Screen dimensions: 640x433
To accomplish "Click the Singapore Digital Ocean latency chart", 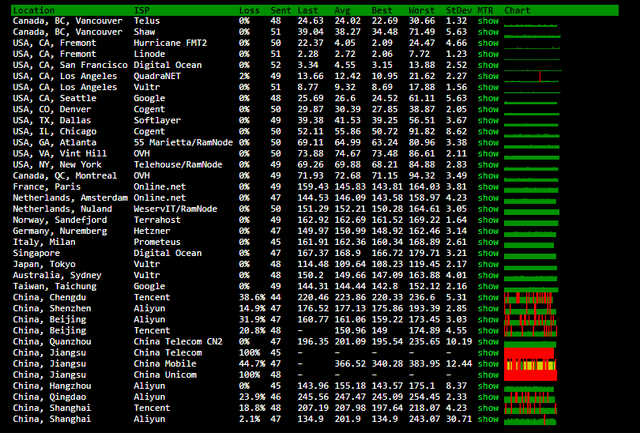I will [x=530, y=255].
